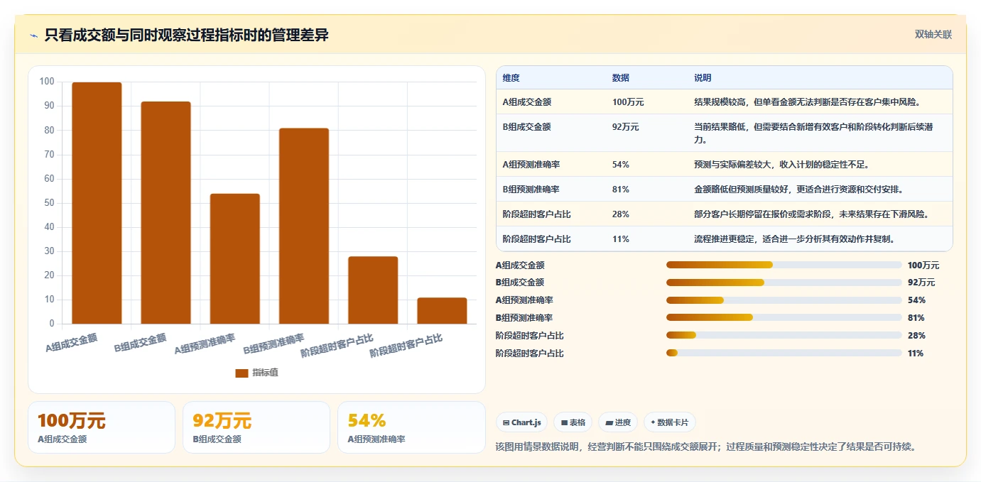Click the chart bar for B组成交金额
981x482 pixels.
(166, 213)
